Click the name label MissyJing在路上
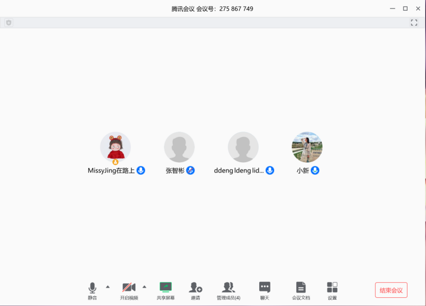 click(111, 170)
